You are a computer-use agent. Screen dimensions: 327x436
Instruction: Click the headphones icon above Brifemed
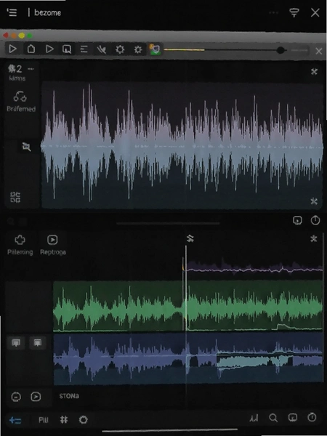(20, 97)
